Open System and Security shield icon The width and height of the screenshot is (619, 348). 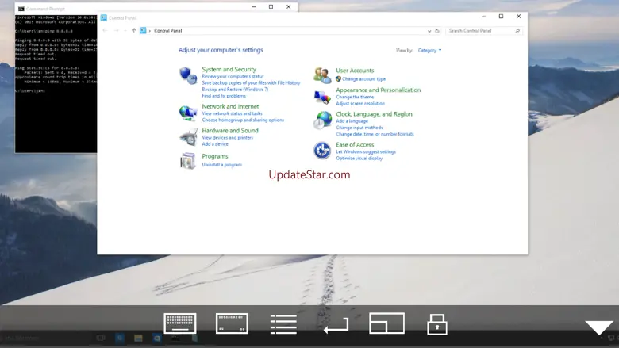[188, 75]
